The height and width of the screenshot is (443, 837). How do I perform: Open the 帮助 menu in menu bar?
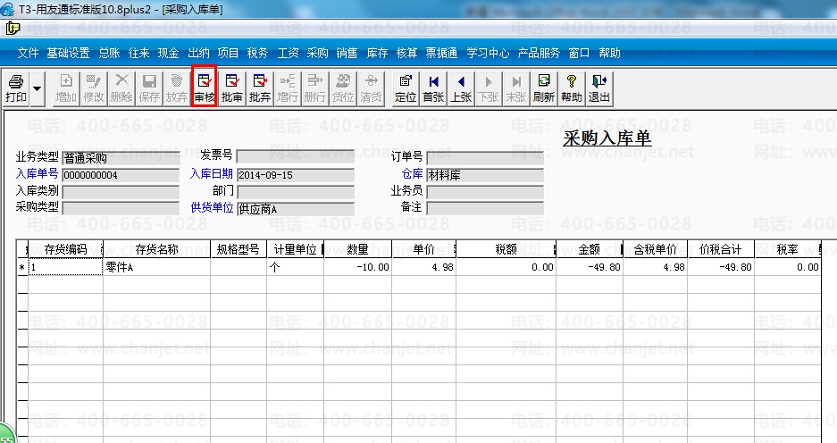click(609, 53)
